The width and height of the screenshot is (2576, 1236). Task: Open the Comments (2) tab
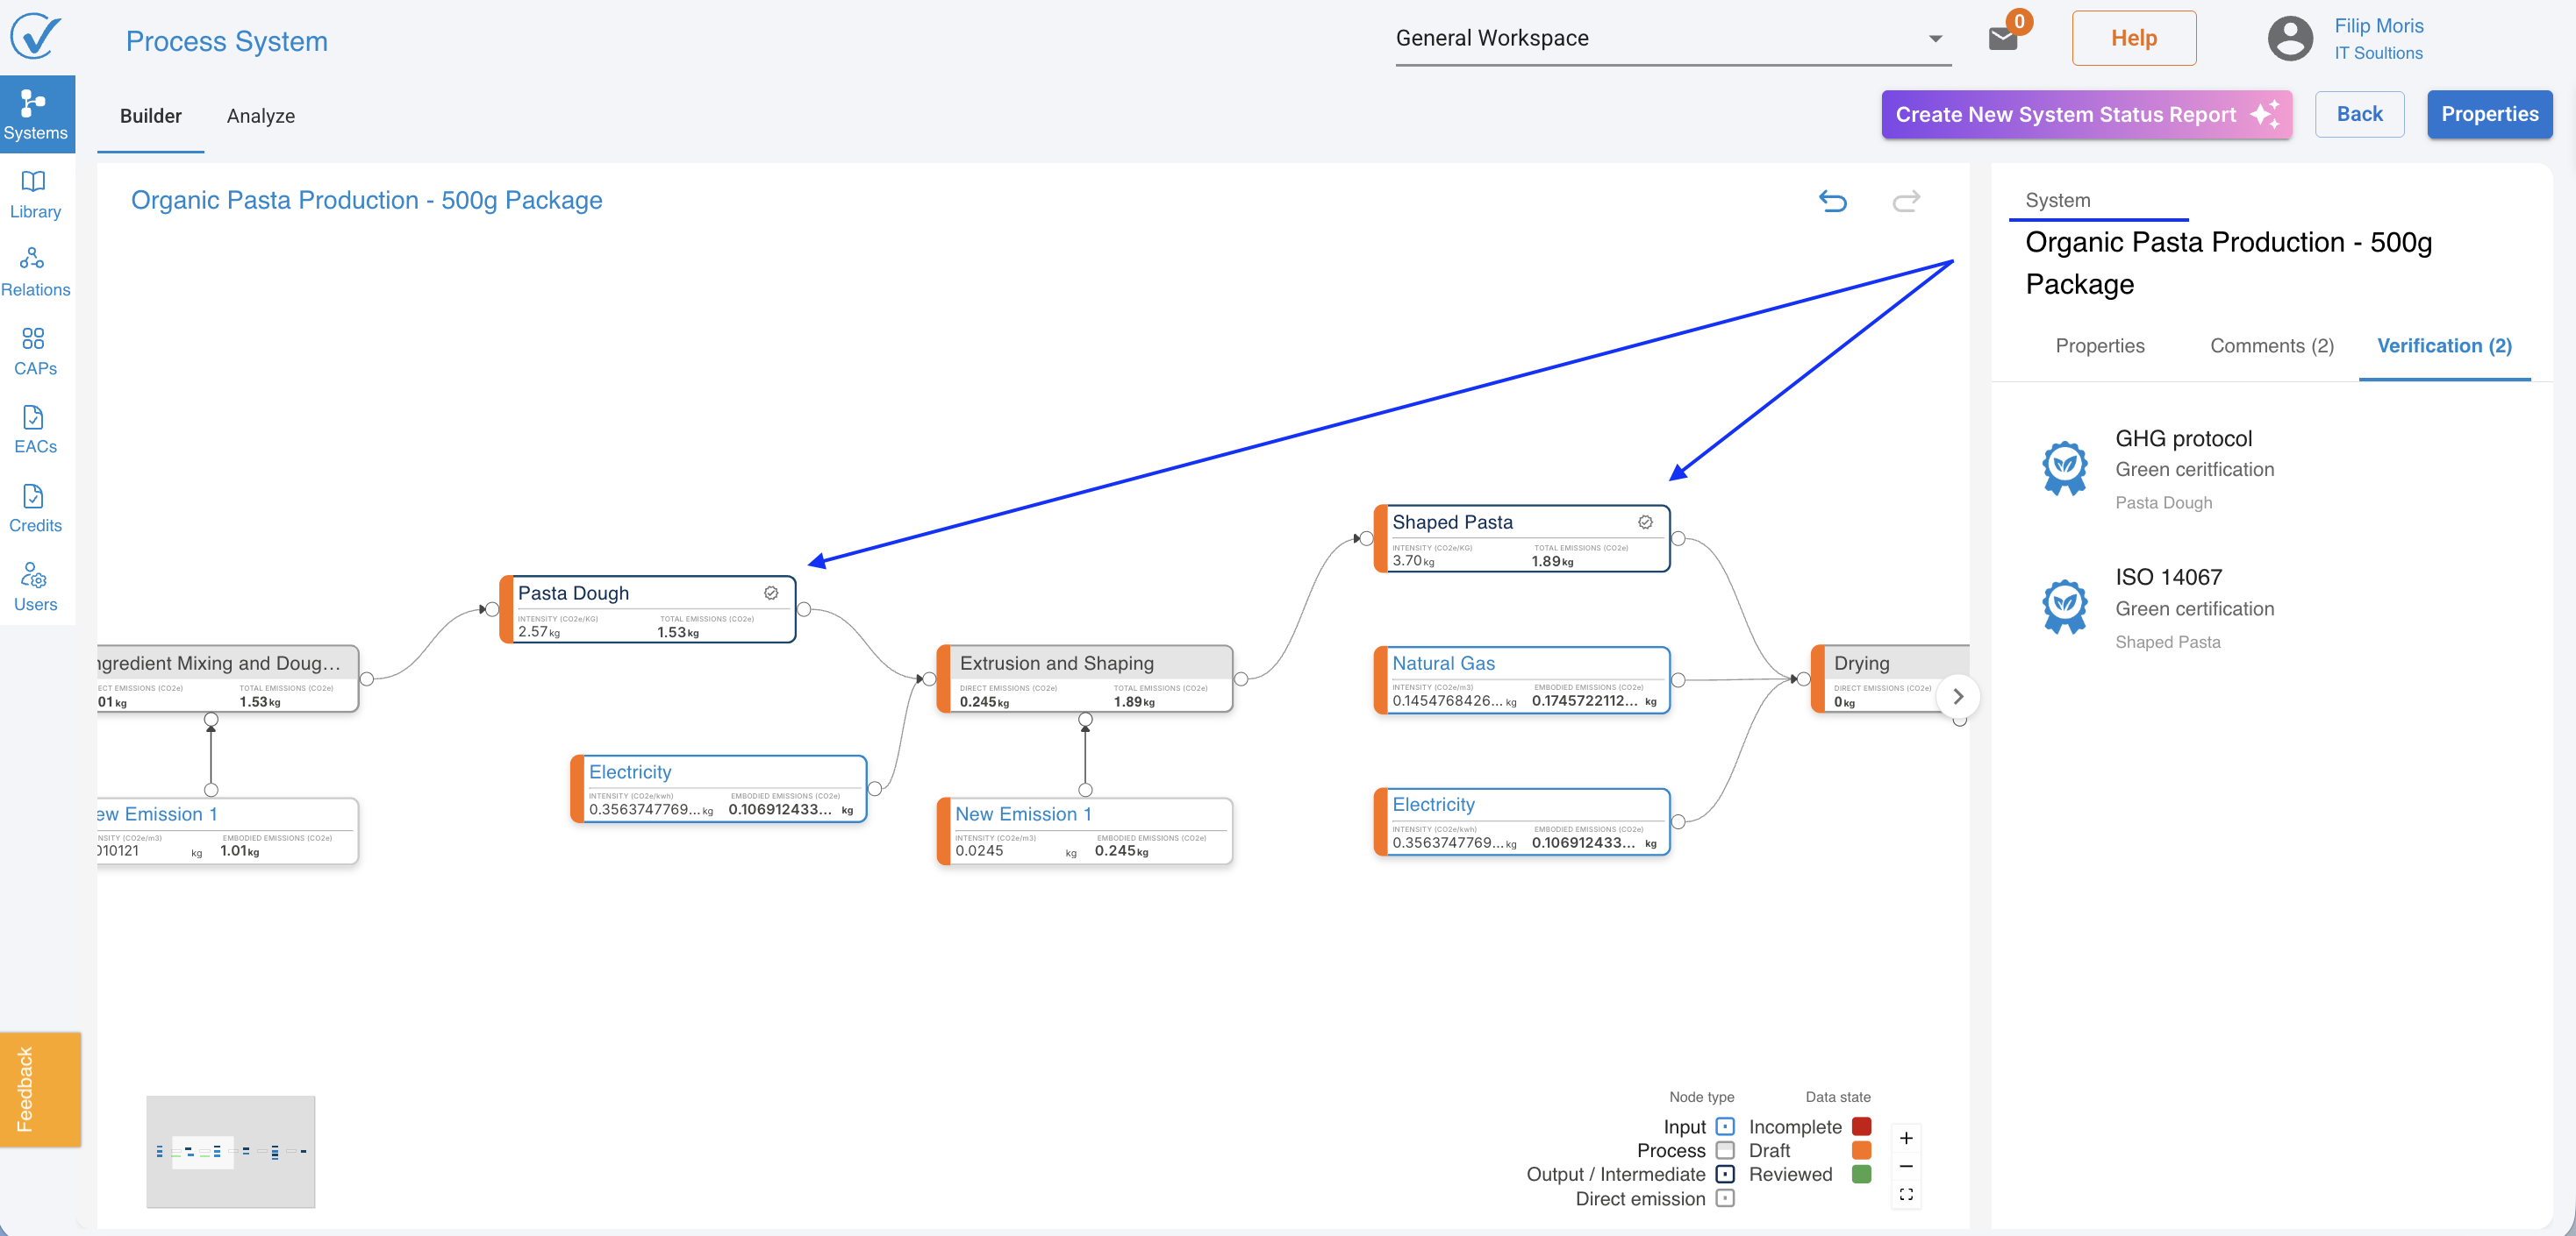coord(2271,345)
